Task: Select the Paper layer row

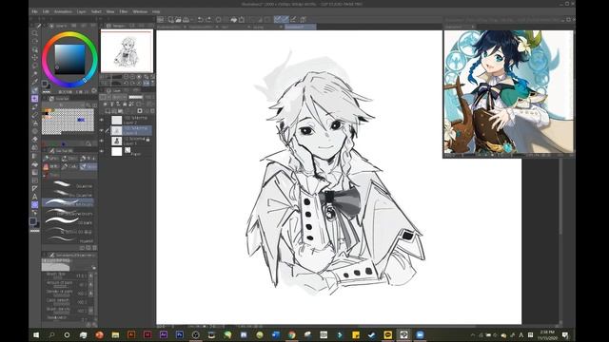Action: click(128, 152)
